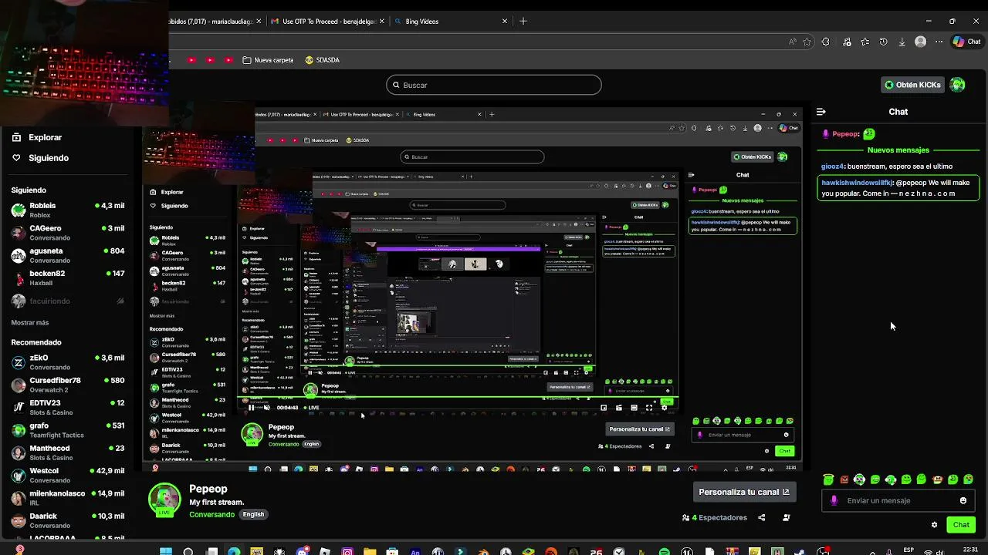Pause the stream using the player pause button
The height and width of the screenshot is (555, 988).
click(x=250, y=407)
